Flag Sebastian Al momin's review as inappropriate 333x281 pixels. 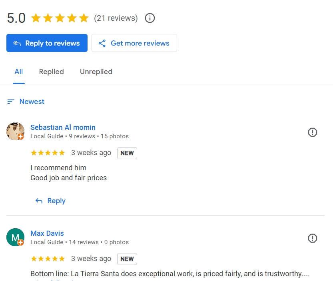tap(313, 132)
